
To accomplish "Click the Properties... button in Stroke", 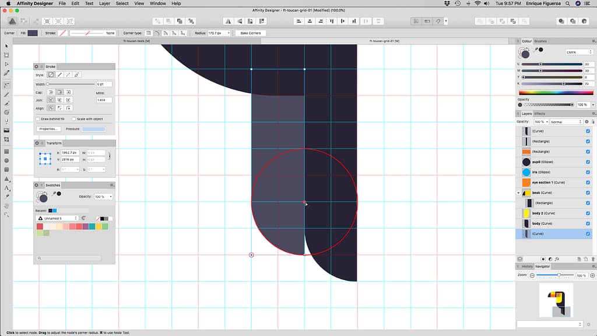I will coord(49,129).
